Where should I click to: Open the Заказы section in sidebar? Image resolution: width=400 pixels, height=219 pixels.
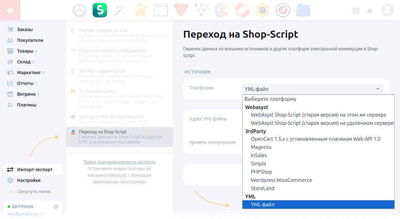(x=25, y=29)
